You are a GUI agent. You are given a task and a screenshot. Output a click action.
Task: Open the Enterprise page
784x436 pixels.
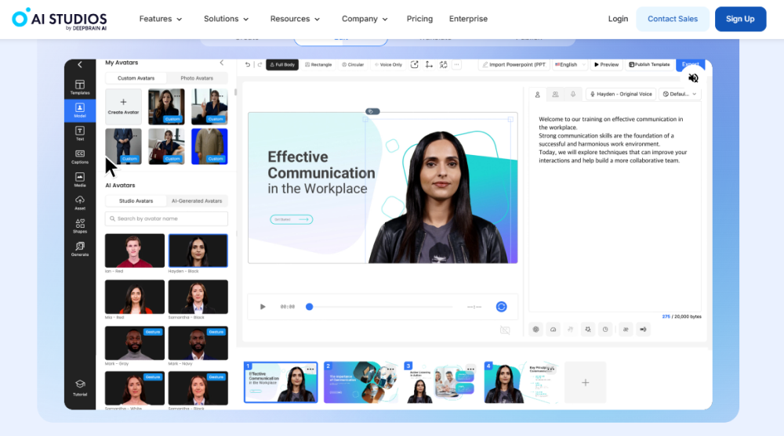tap(468, 19)
